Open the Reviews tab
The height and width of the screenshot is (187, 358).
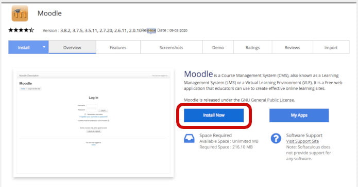pos(292,47)
